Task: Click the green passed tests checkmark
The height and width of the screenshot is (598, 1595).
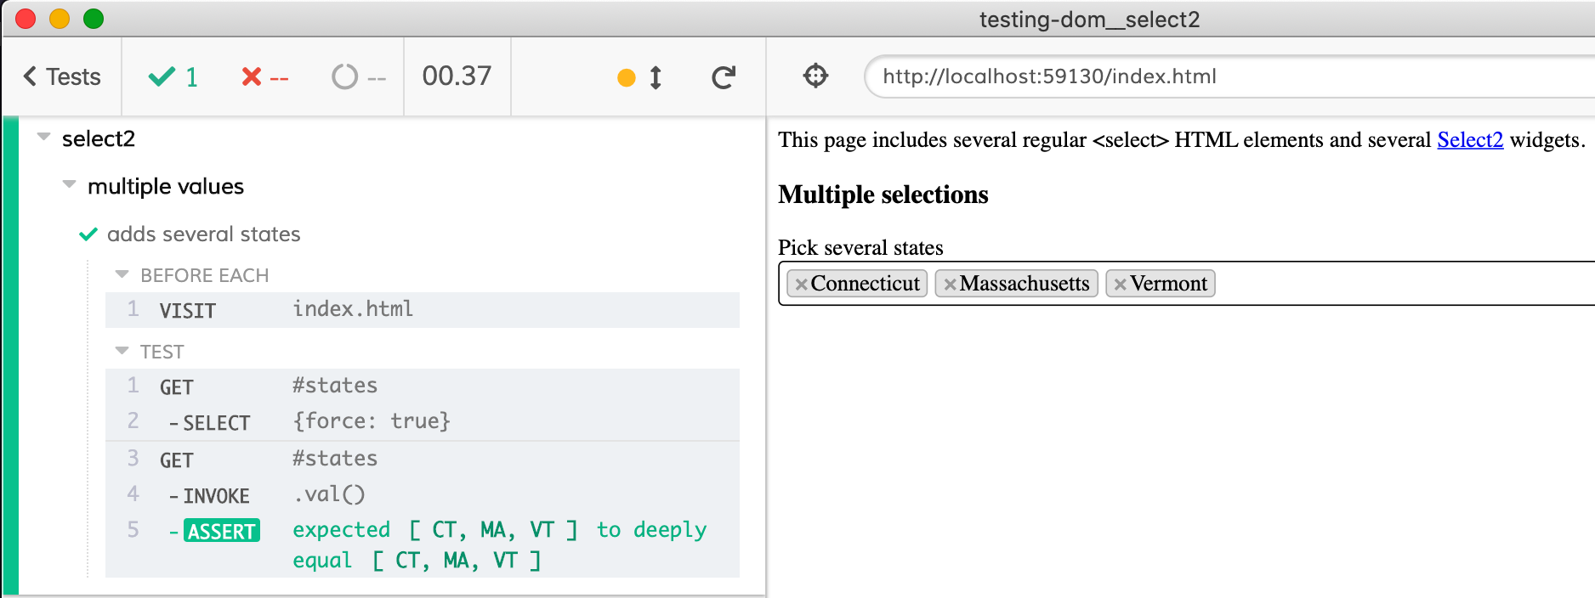Action: (x=161, y=77)
